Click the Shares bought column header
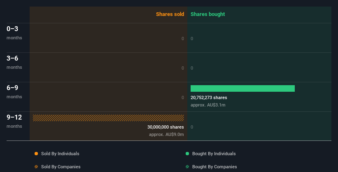 pos(207,14)
